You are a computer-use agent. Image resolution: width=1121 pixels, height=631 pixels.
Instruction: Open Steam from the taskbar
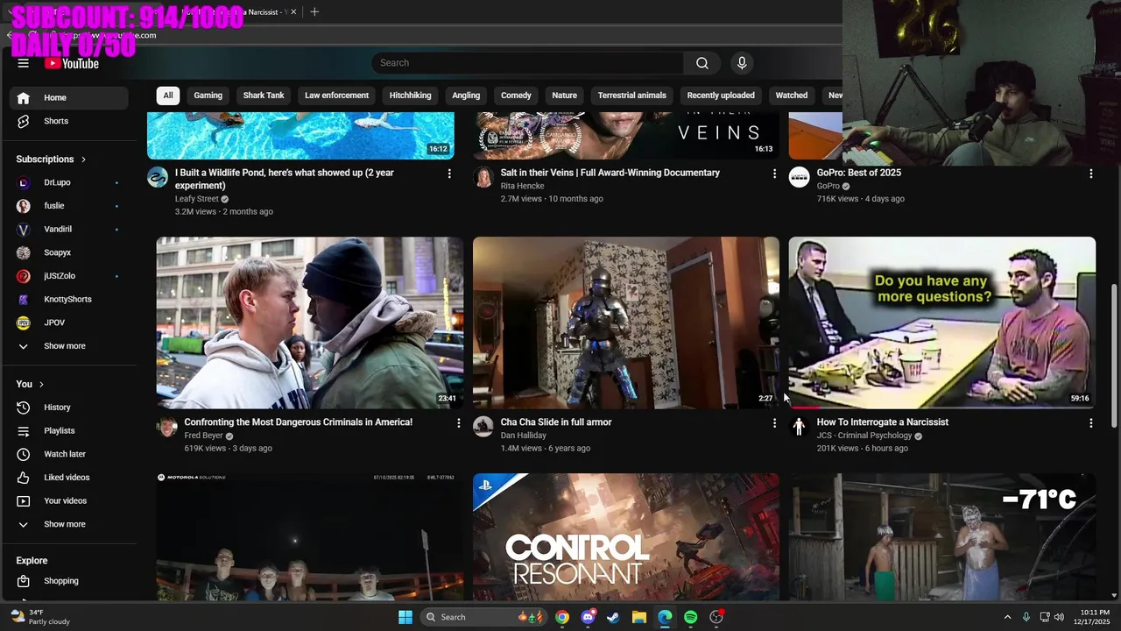pos(613,617)
